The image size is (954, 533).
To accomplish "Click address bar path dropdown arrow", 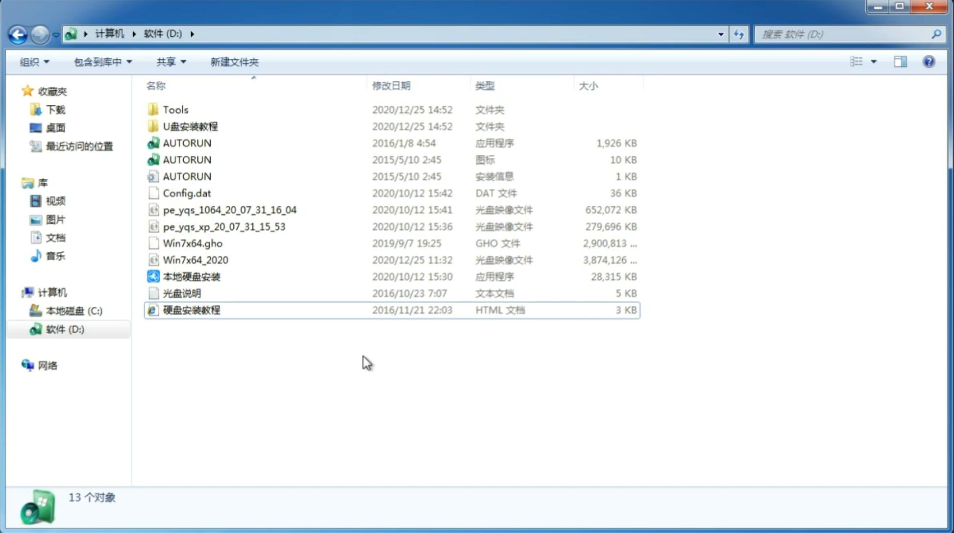I will [720, 33].
